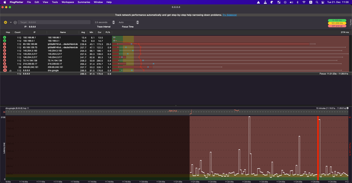Click the Bluetooth icon in menu bar

click(298, 2)
